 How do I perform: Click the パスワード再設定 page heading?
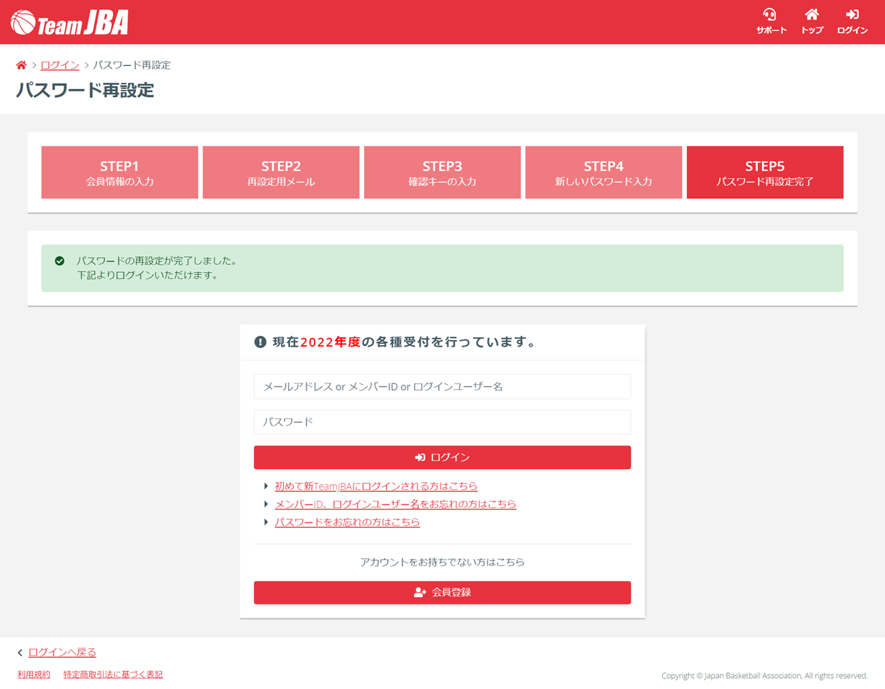85,90
